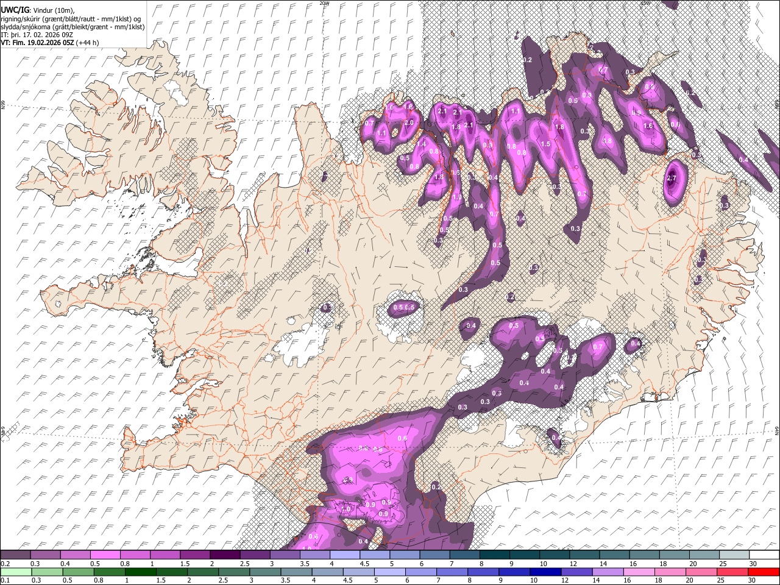The height and width of the screenshot is (585, 780).
Task: Select lower legend bright red swatch at 30
Action: click(763, 572)
